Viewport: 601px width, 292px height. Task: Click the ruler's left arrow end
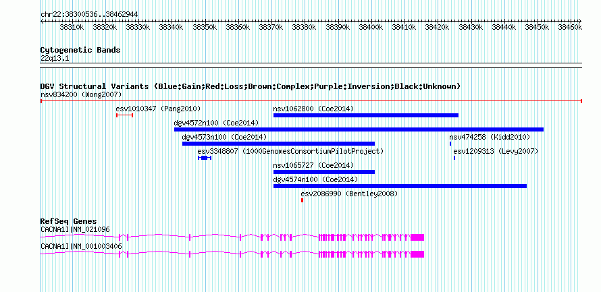point(42,21)
